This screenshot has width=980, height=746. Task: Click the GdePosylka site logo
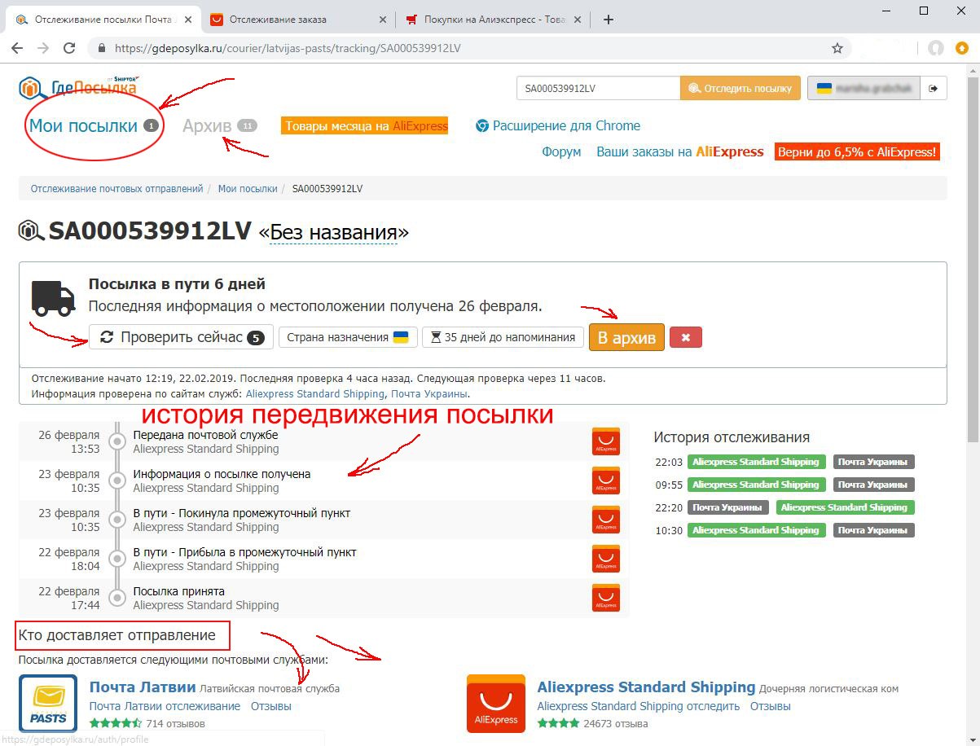coord(78,87)
